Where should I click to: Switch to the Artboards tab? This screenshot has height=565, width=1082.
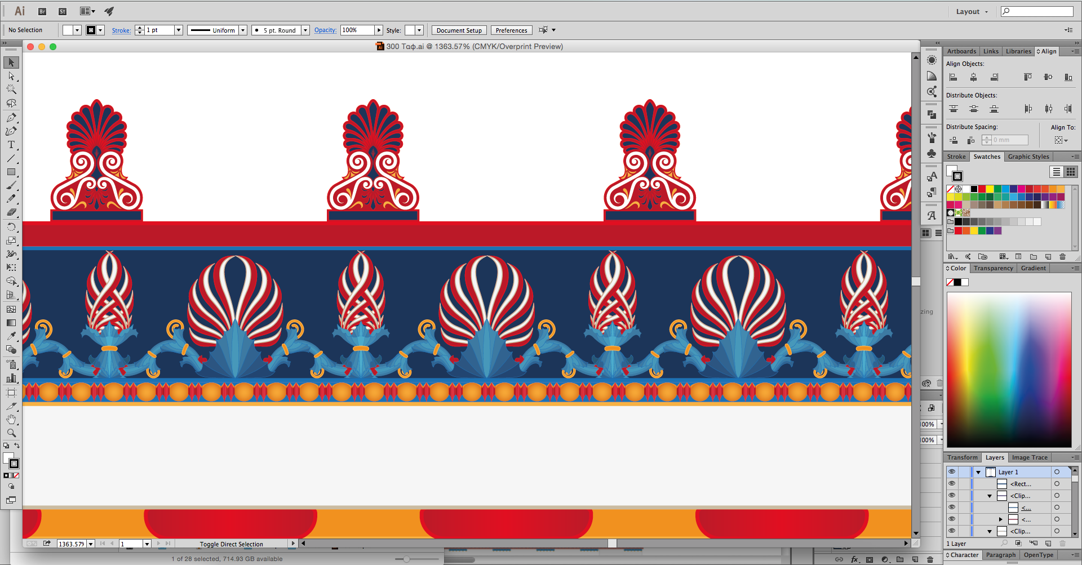[x=961, y=51]
